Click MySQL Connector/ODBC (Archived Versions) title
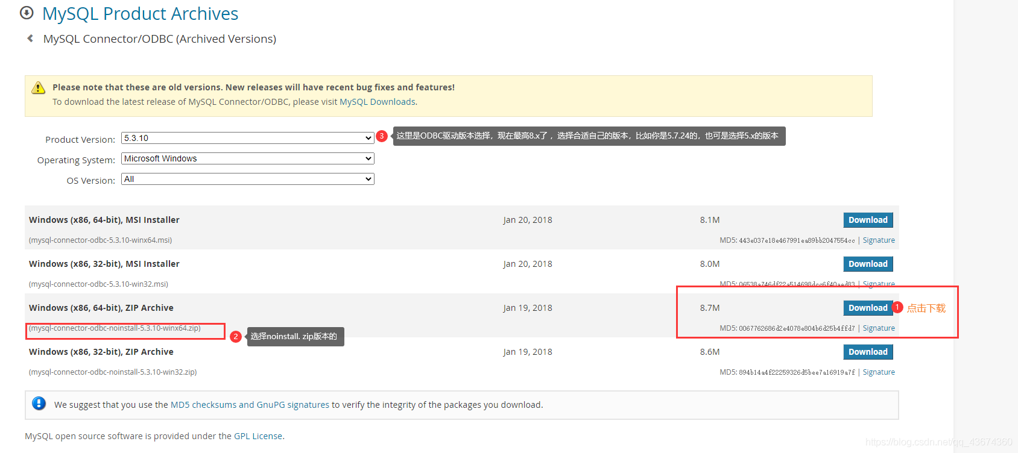The image size is (1018, 453). coord(160,39)
